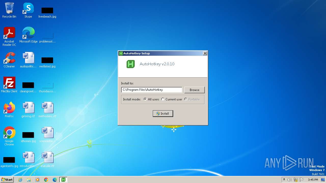Viewport: 326px width, 183px height.
Task: Open the Google Chrome desktop shortcut
Action: coord(9,136)
